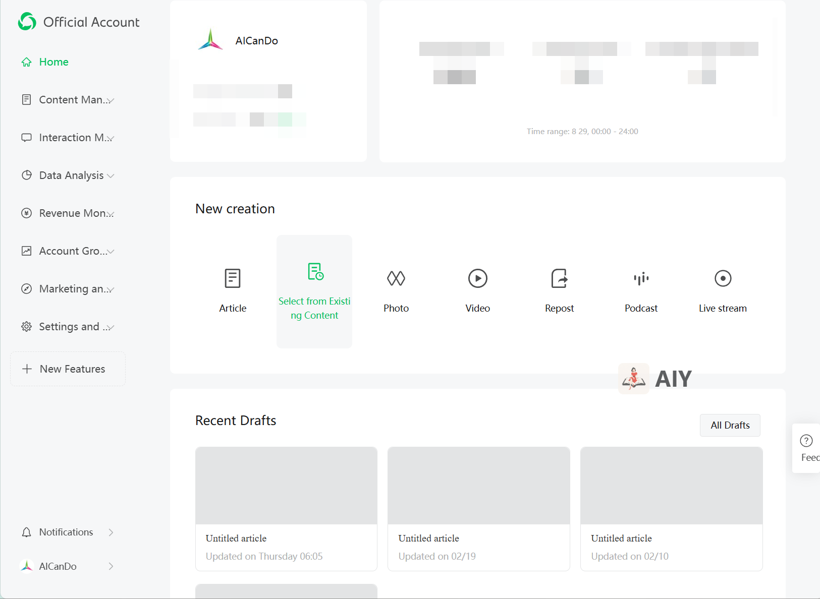Click the Account Growth chart icon

27,251
